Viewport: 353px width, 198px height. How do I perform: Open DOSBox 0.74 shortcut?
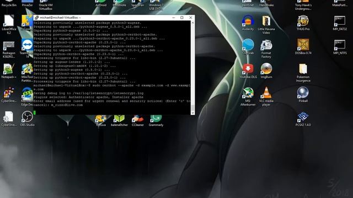303,47
